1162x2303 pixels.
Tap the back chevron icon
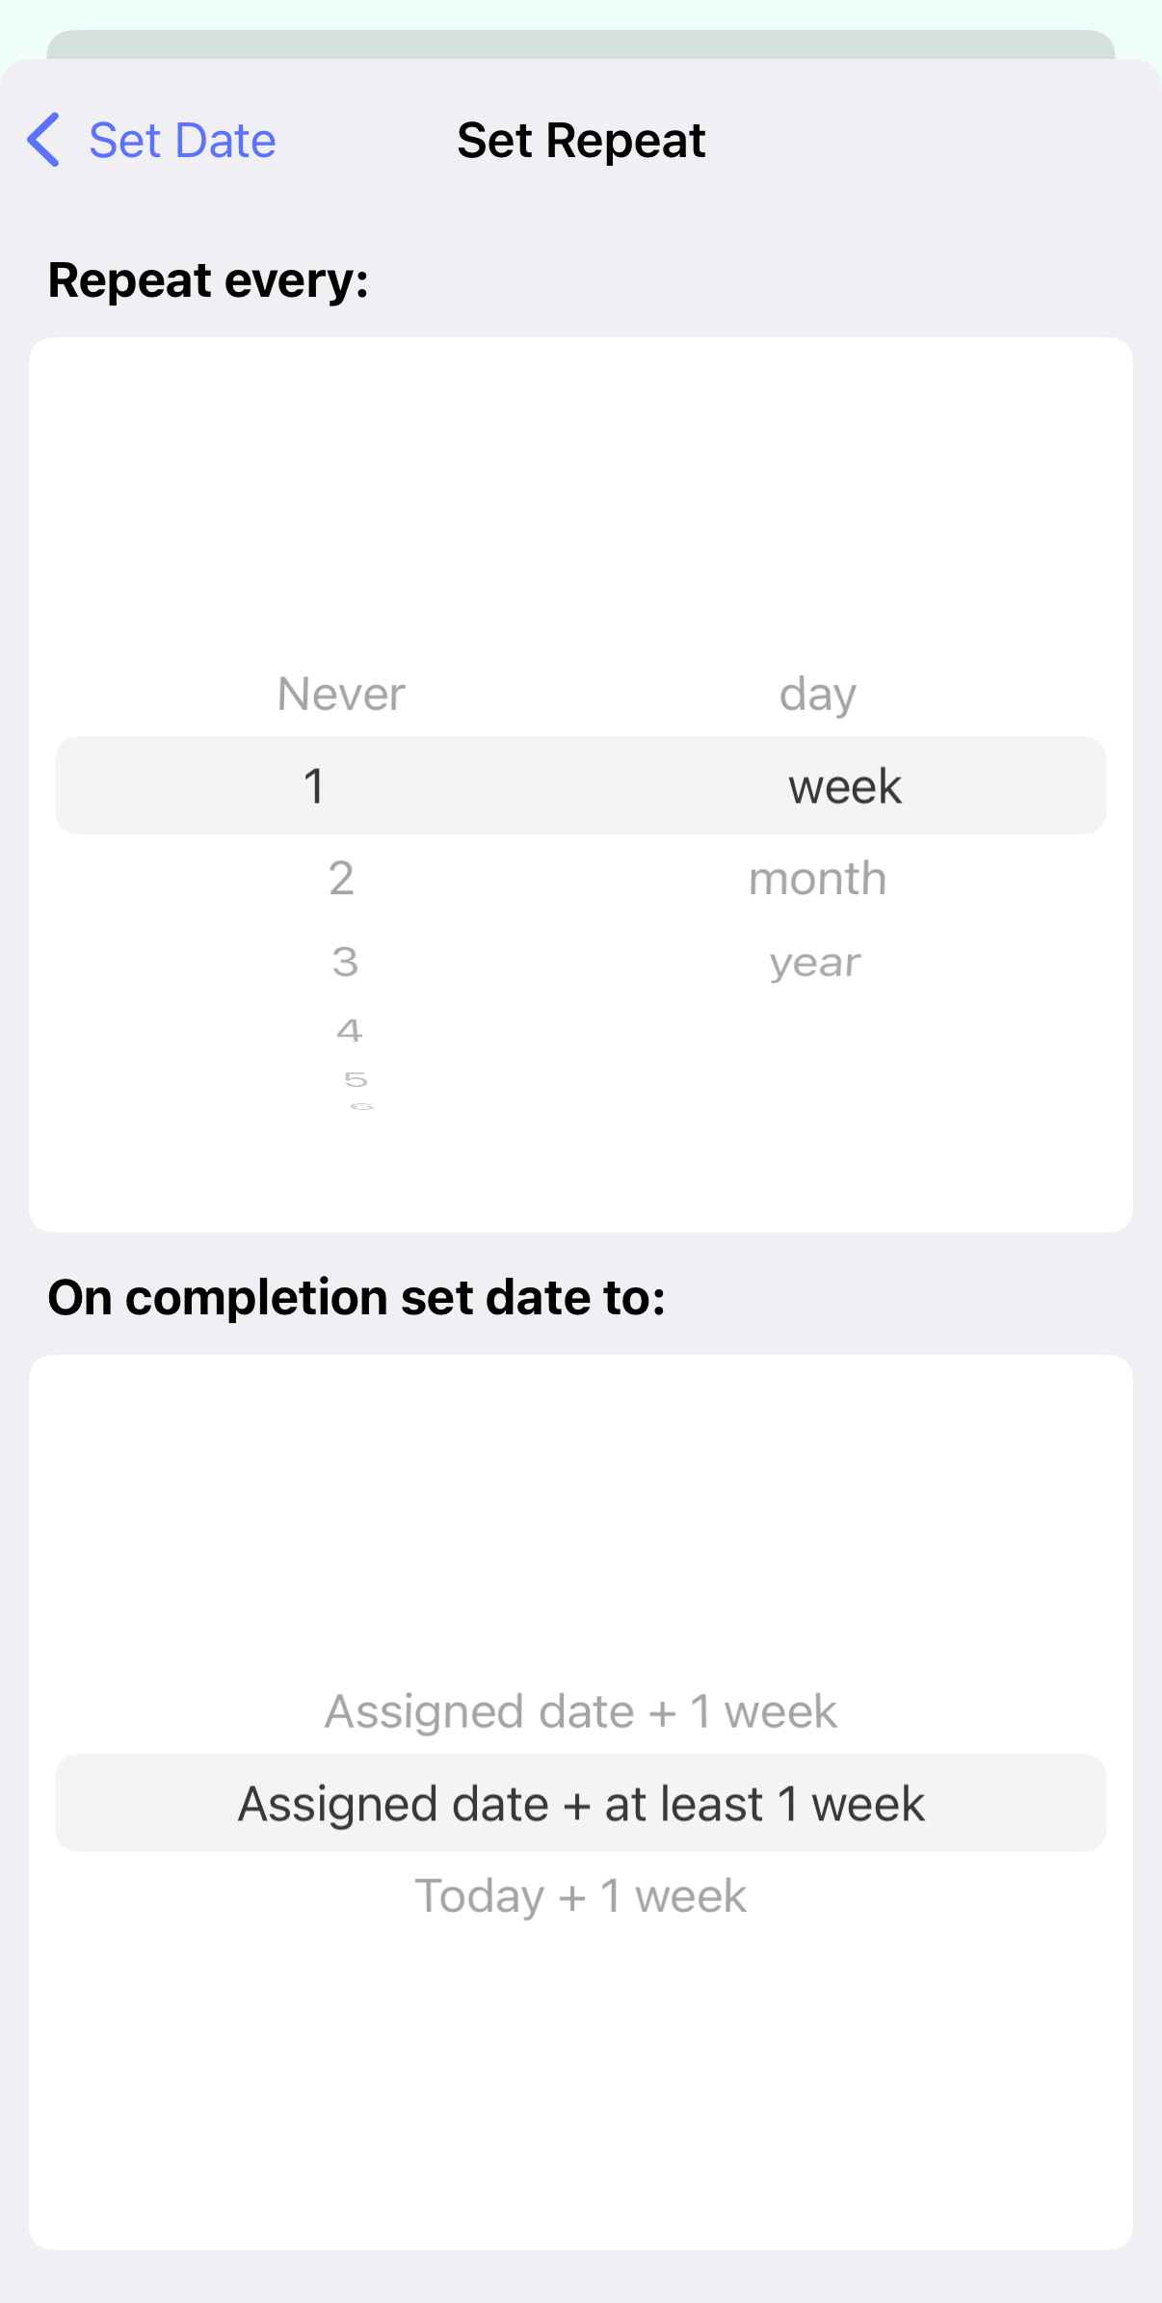43,140
